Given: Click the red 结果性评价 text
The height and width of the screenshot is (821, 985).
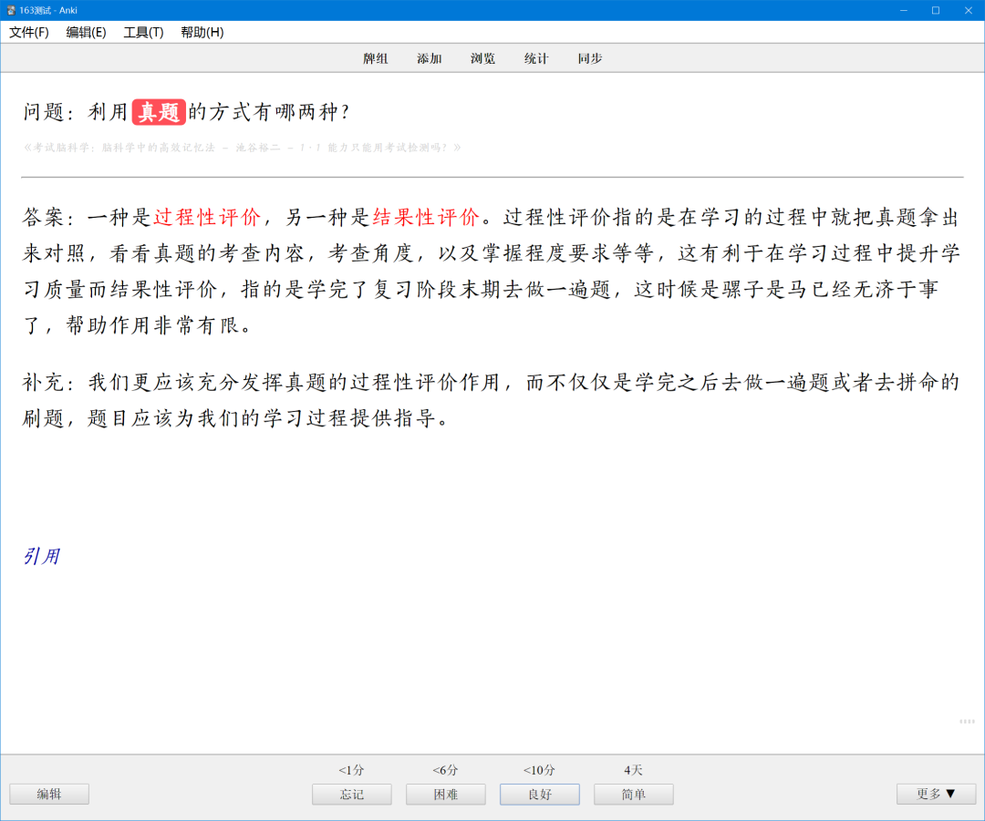Looking at the screenshot, I should point(425,217).
